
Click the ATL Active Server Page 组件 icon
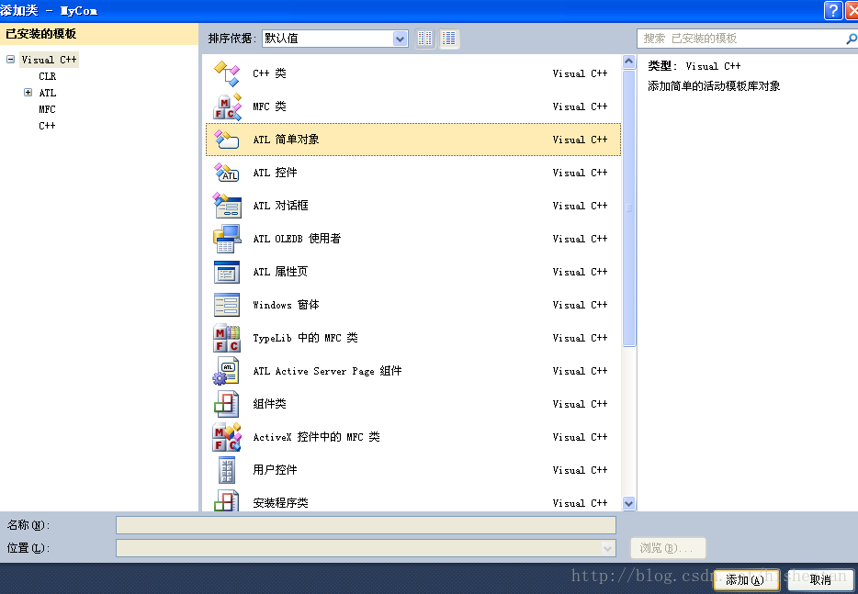click(x=227, y=371)
